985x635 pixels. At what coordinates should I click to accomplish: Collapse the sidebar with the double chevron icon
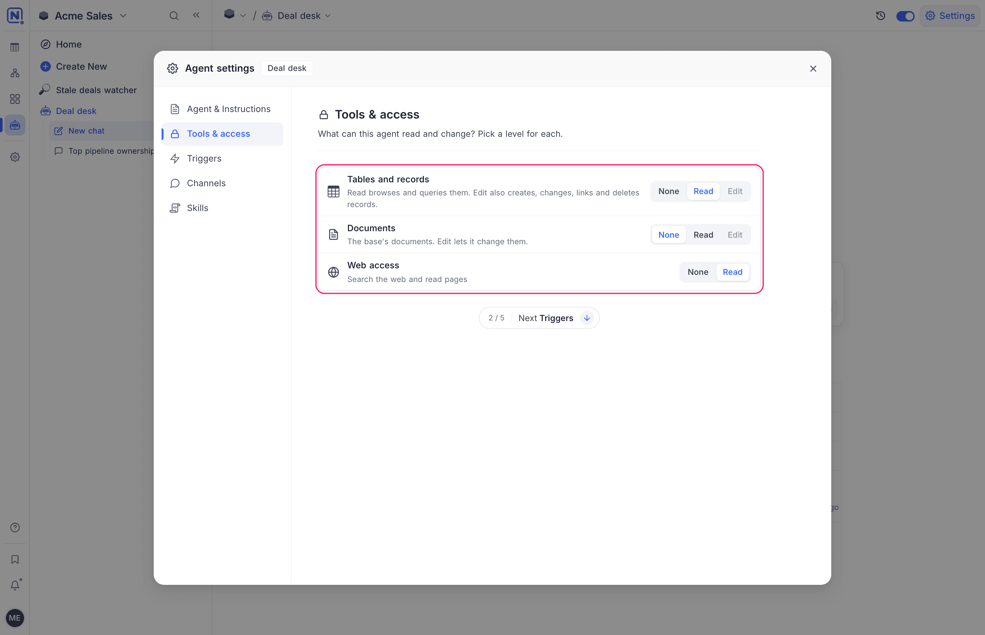pos(196,15)
